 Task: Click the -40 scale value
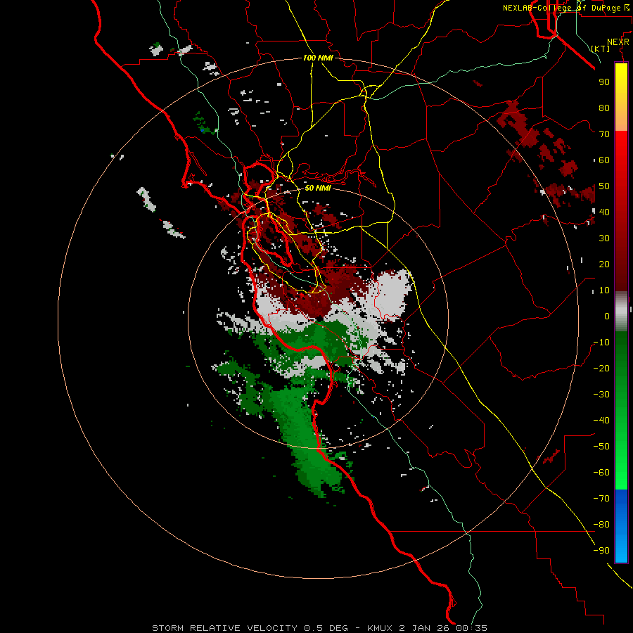pyautogui.click(x=601, y=421)
